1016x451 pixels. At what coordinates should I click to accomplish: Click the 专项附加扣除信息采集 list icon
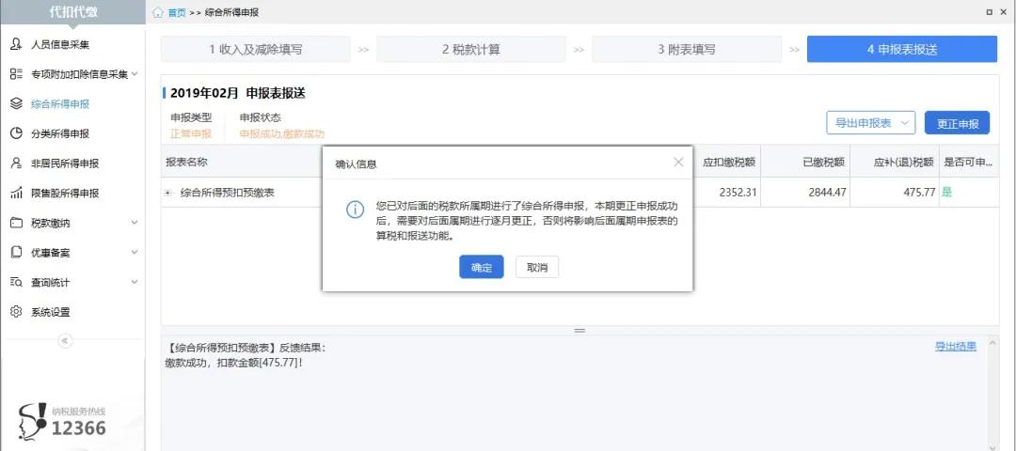[x=17, y=74]
